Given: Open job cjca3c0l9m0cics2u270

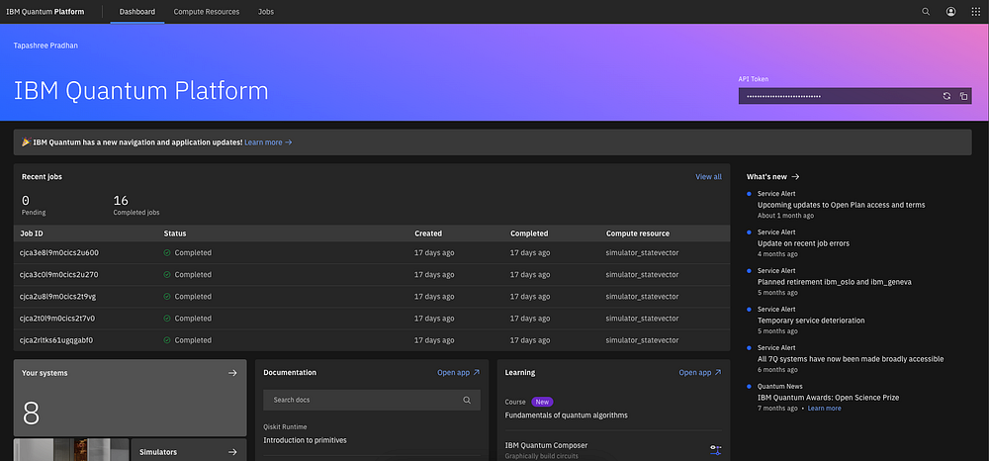Looking at the screenshot, I should tap(59, 275).
